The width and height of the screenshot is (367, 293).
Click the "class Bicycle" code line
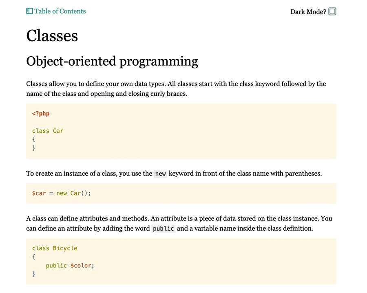pyautogui.click(x=55, y=248)
